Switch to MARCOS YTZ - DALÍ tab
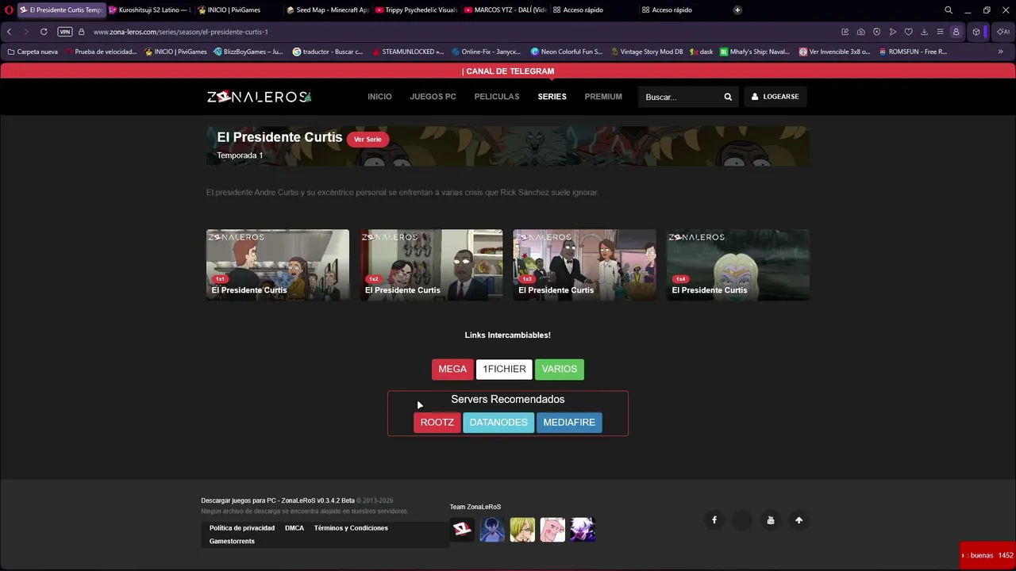Screen dimensions: 1016x571 pyautogui.click(x=505, y=10)
